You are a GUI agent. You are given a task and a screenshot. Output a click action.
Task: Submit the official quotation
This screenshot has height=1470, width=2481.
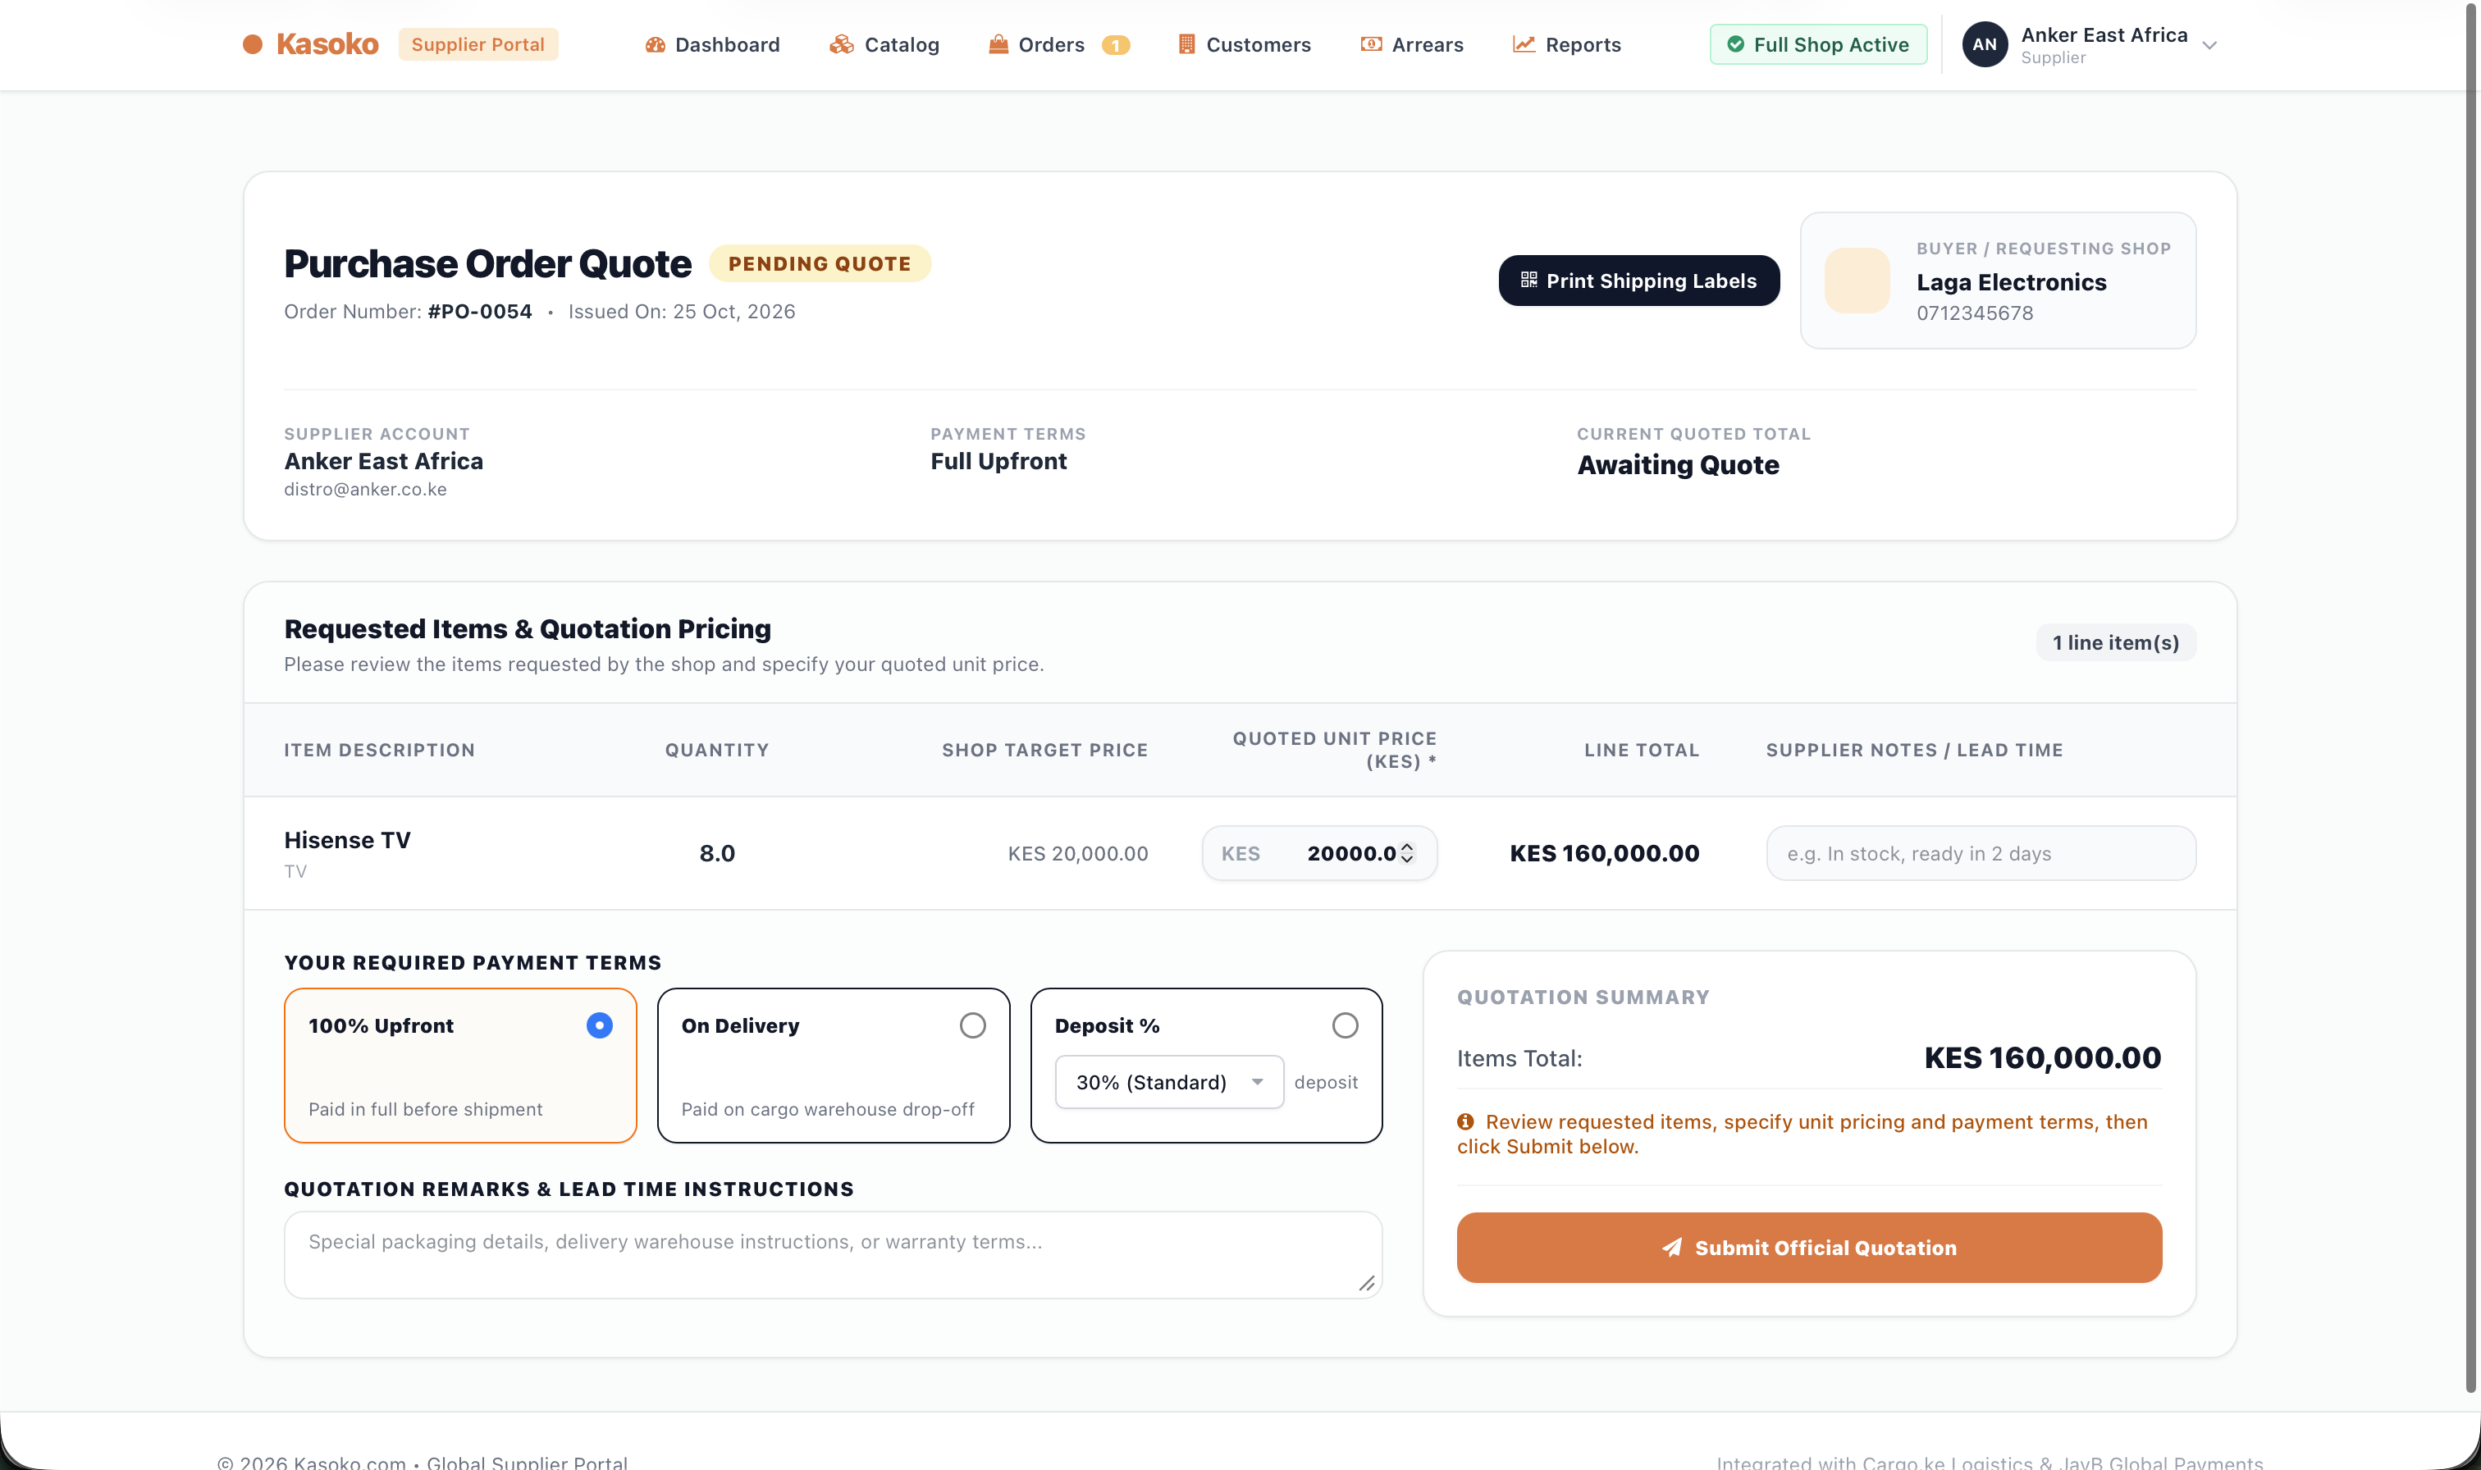tap(1808, 1247)
